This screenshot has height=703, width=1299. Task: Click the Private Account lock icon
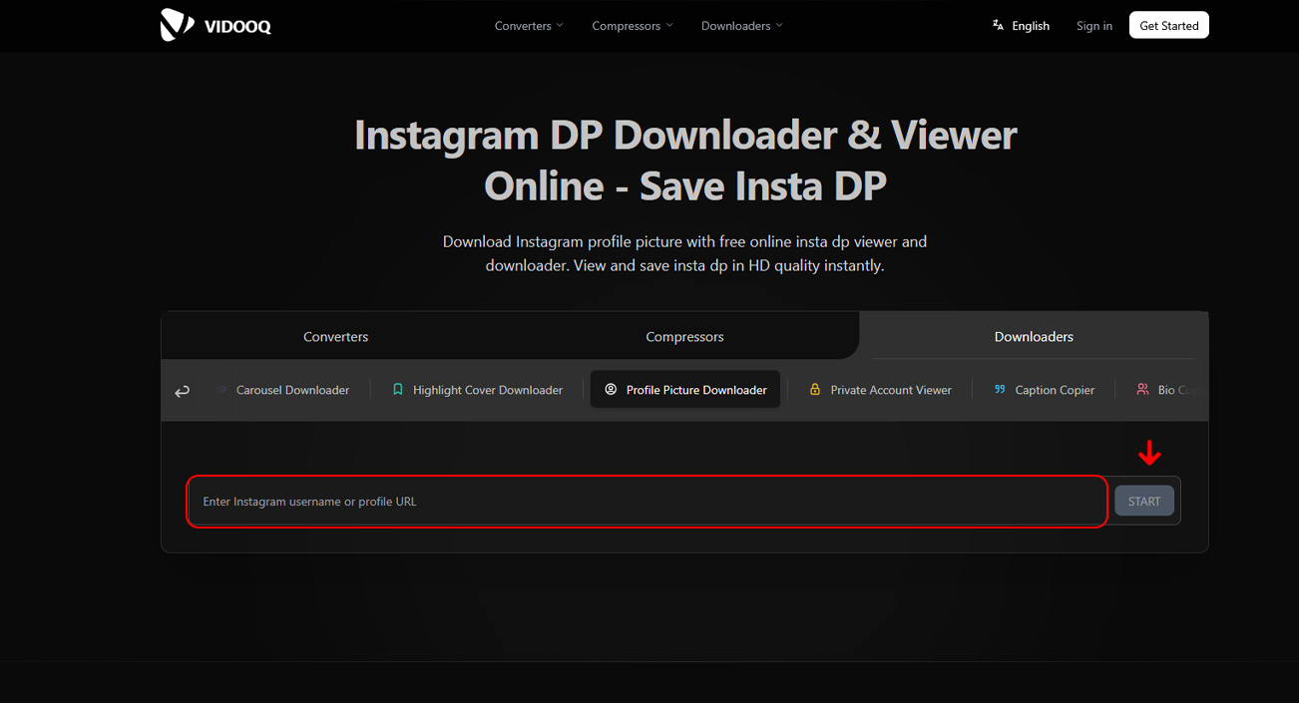[x=815, y=390]
